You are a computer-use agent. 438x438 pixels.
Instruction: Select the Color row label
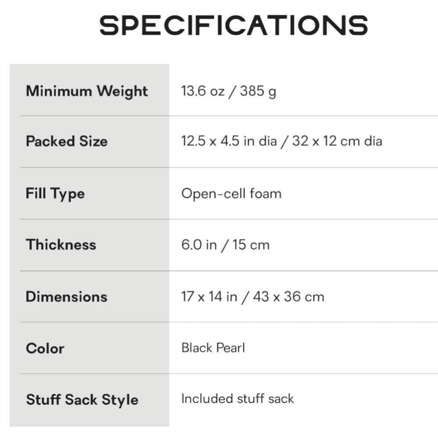coord(45,348)
